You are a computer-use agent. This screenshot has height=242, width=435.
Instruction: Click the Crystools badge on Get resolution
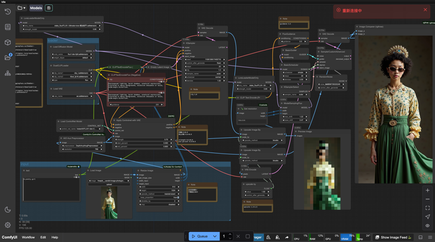pyautogui.click(x=263, y=105)
